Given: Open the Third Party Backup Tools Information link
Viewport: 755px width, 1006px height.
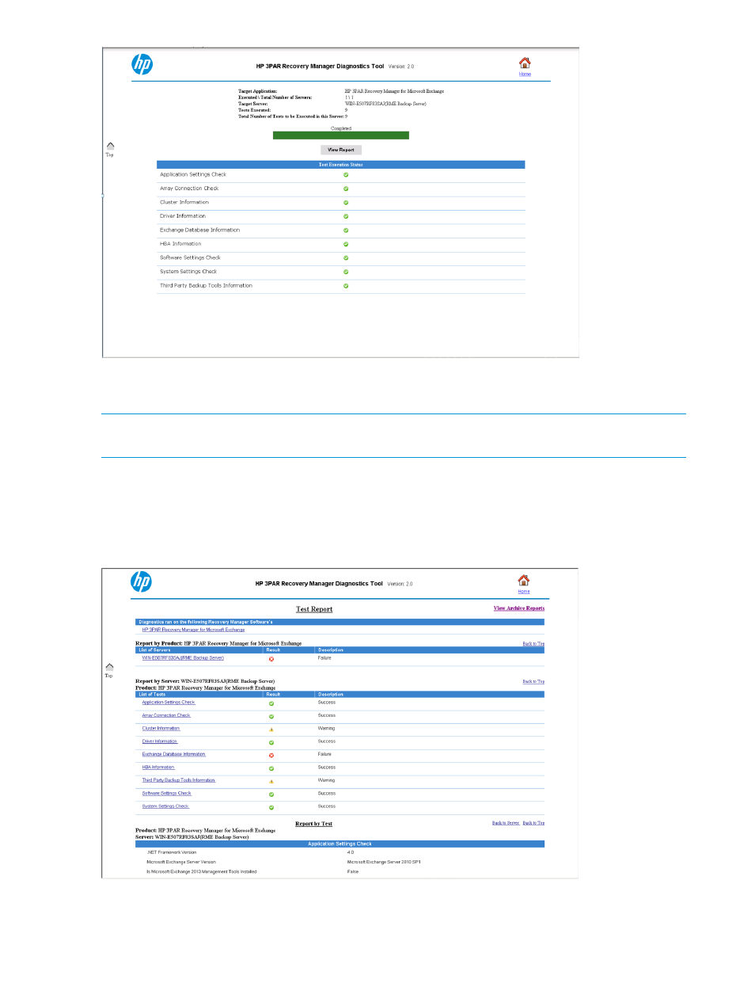Looking at the screenshot, I should pos(179,780).
